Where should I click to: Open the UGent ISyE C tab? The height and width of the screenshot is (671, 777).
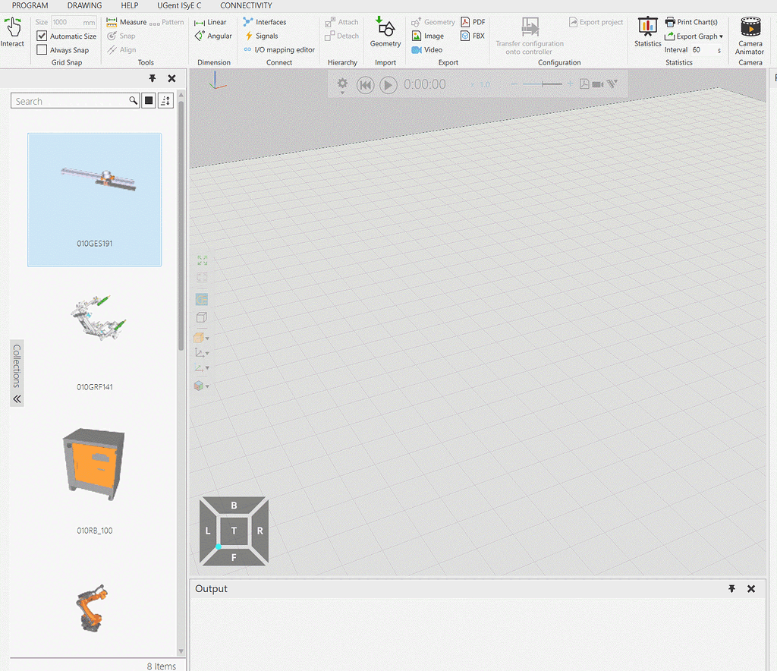(x=179, y=5)
